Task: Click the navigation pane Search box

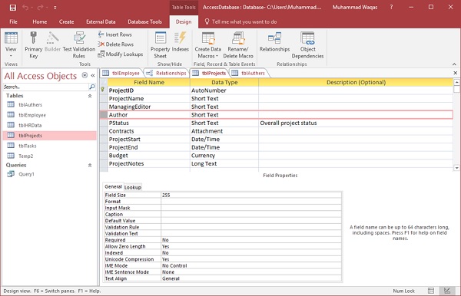Action: (46, 87)
